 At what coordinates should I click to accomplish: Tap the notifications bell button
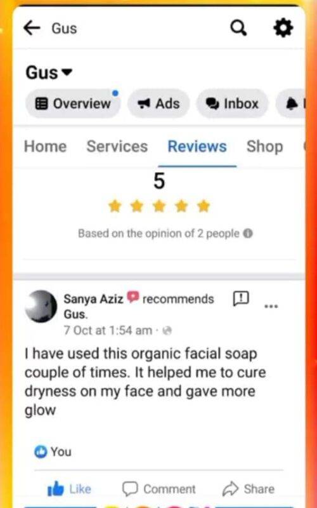pos(291,104)
